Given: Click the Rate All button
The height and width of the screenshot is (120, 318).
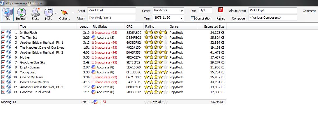Looking at the screenshot, I should pyautogui.click(x=156, y=102).
